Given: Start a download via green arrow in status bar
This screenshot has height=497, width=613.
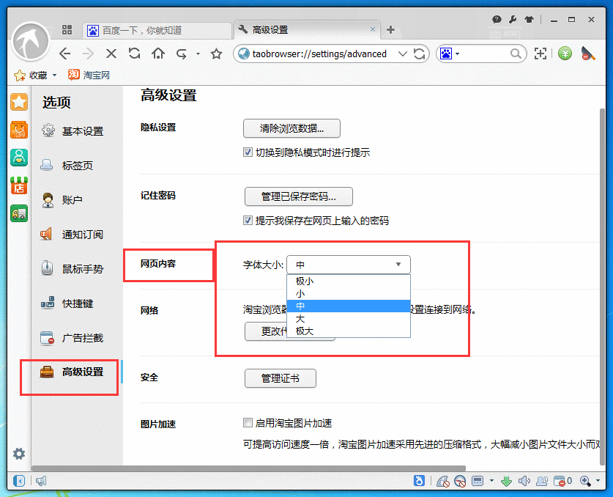Looking at the screenshot, I should point(506,481).
